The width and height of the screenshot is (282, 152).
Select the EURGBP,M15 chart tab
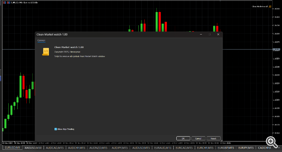(x=226, y=148)
